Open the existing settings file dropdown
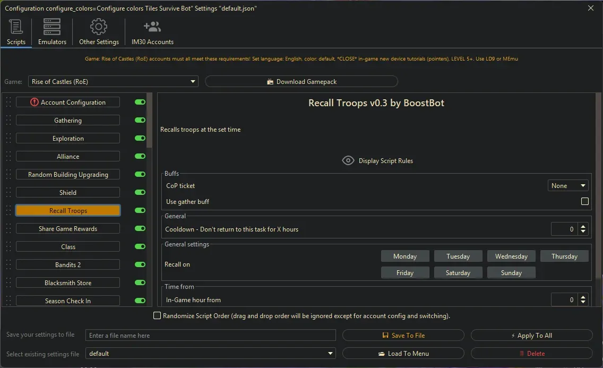 coord(210,353)
